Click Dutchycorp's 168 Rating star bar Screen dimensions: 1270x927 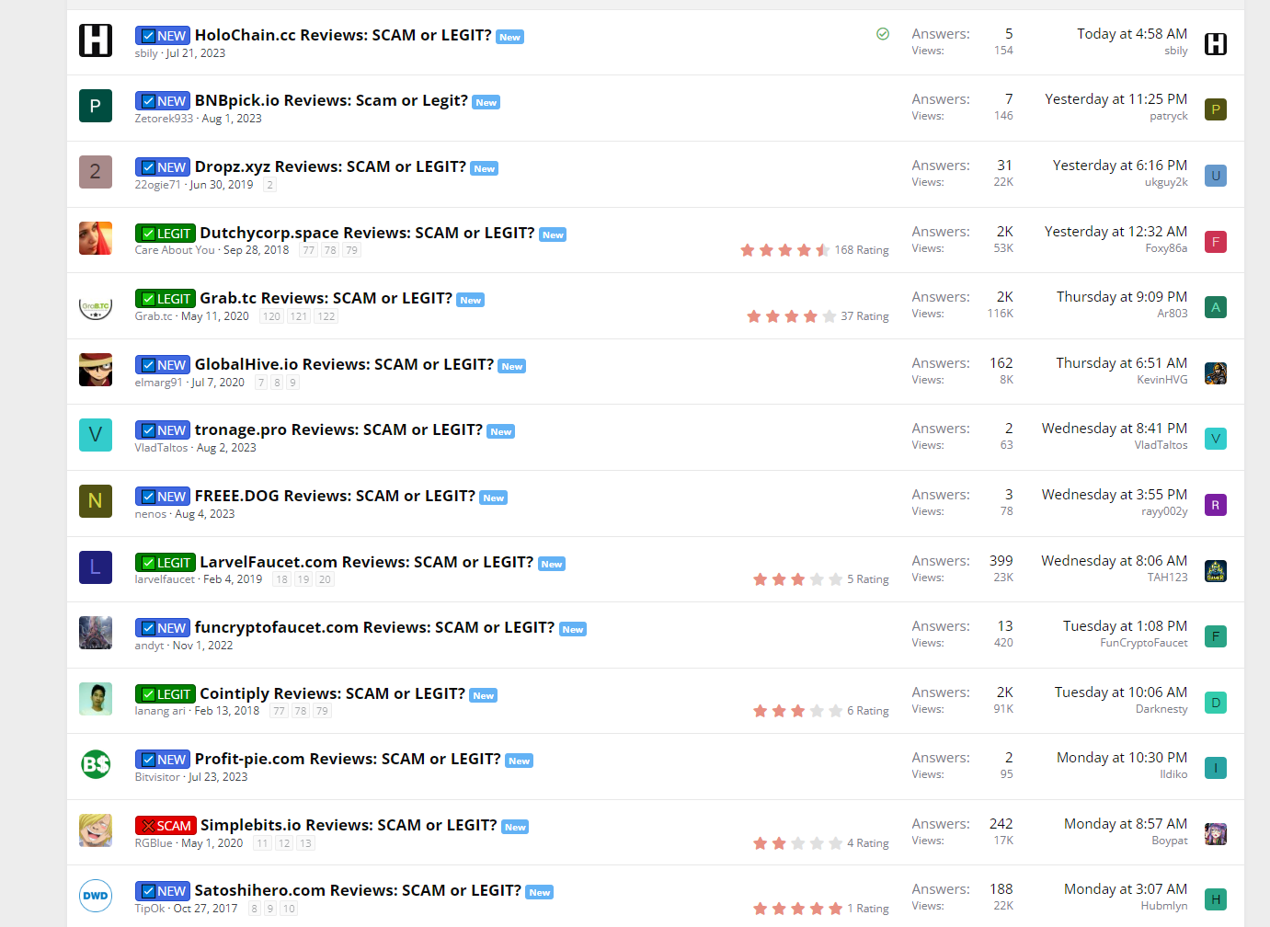(785, 250)
